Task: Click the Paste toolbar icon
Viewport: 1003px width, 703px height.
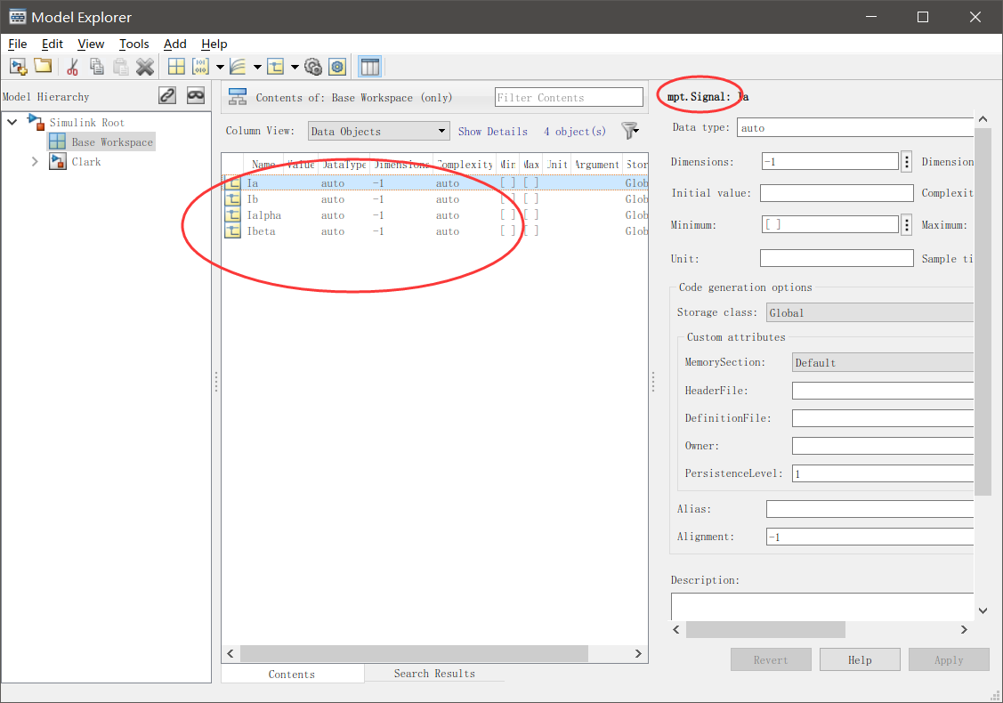Action: tap(119, 66)
